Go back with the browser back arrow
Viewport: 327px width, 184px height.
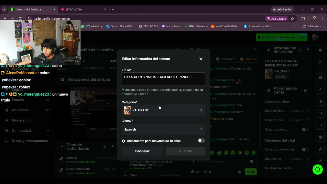tap(5, 19)
